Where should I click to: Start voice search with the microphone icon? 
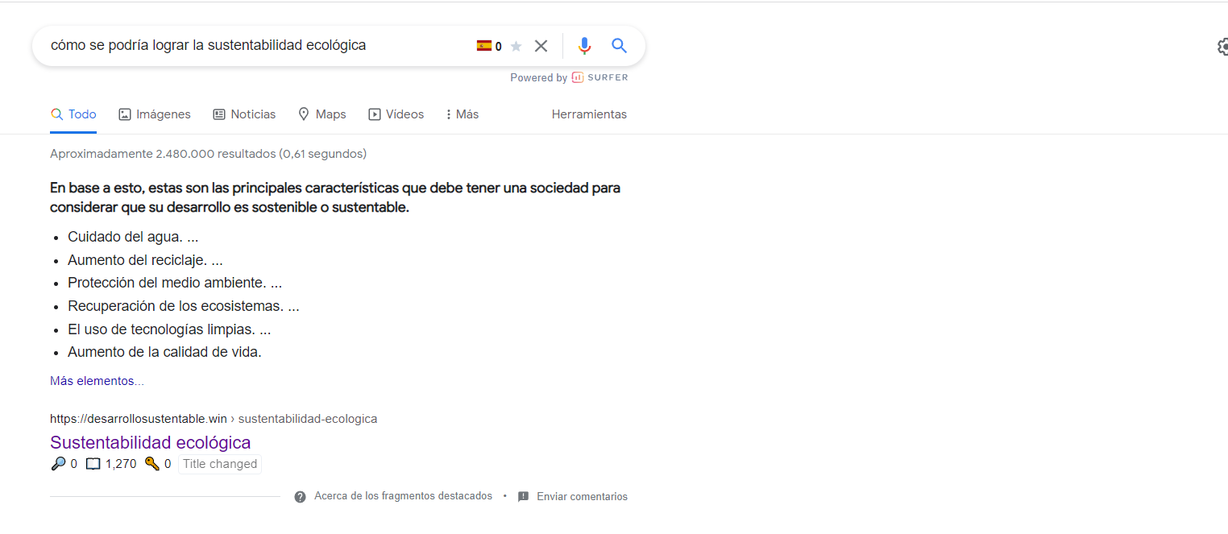point(584,46)
